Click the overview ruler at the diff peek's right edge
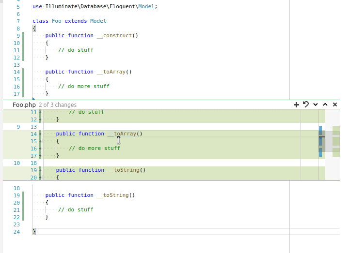This screenshot has width=349, height=253. coord(336,144)
